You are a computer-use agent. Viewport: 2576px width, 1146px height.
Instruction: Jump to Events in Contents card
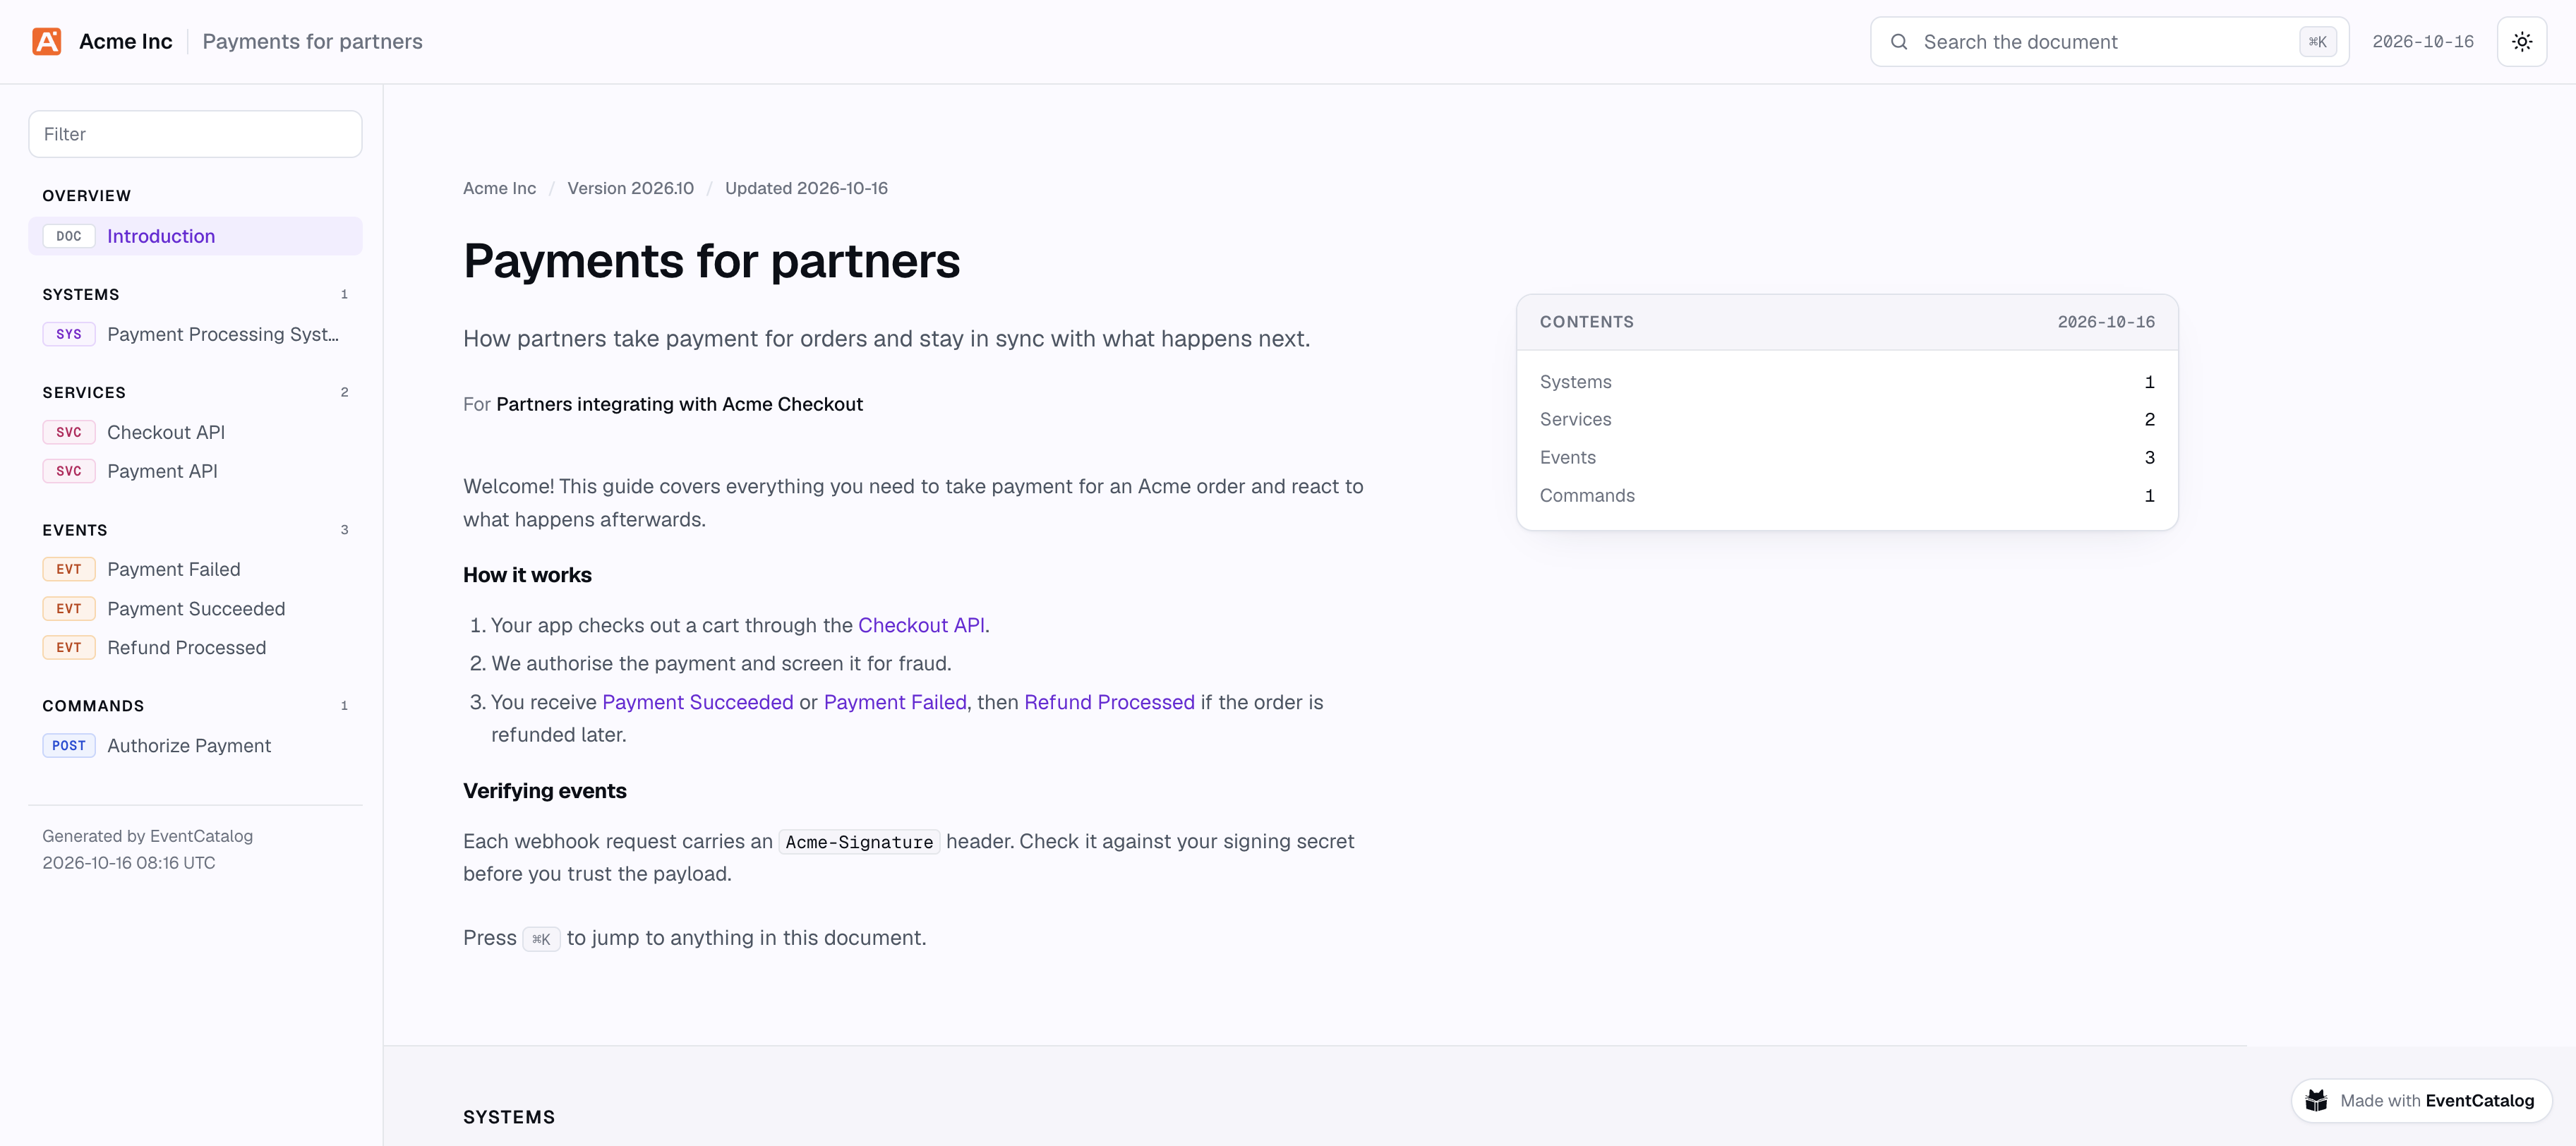click(1847, 458)
